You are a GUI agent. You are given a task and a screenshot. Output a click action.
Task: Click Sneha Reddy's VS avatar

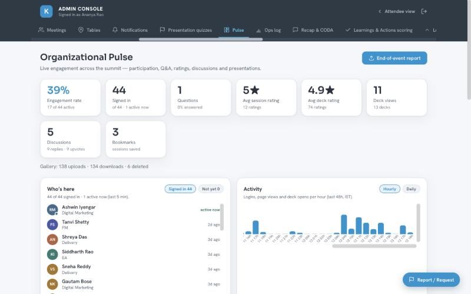point(52,269)
